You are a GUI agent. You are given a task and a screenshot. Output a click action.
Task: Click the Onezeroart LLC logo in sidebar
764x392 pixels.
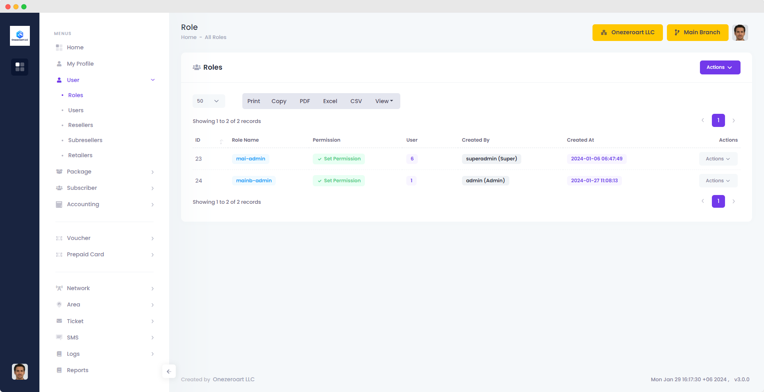click(x=20, y=36)
